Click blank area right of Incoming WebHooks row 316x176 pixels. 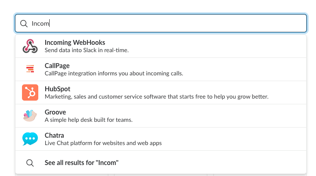(x=224, y=46)
